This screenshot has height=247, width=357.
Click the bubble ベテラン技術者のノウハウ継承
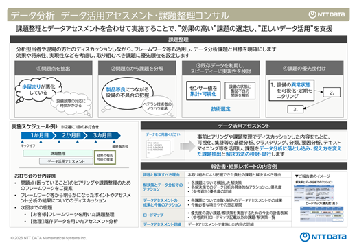tap(157, 106)
